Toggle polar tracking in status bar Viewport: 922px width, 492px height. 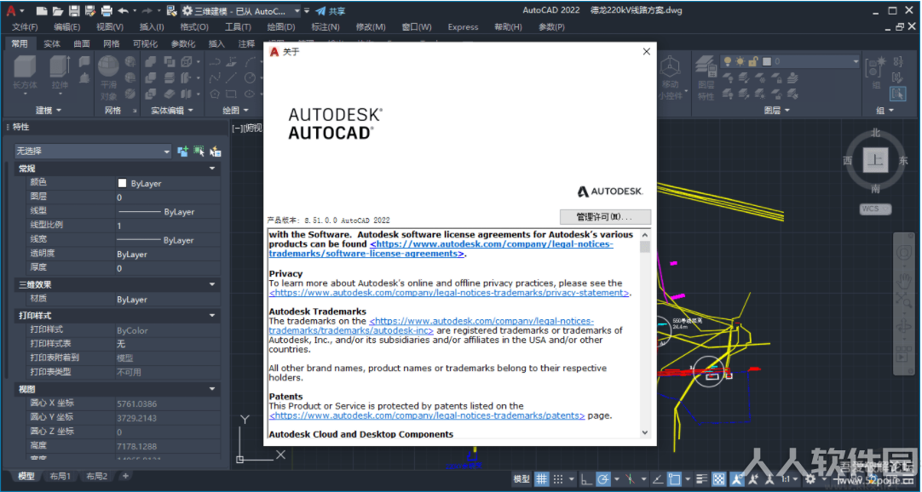coord(602,479)
